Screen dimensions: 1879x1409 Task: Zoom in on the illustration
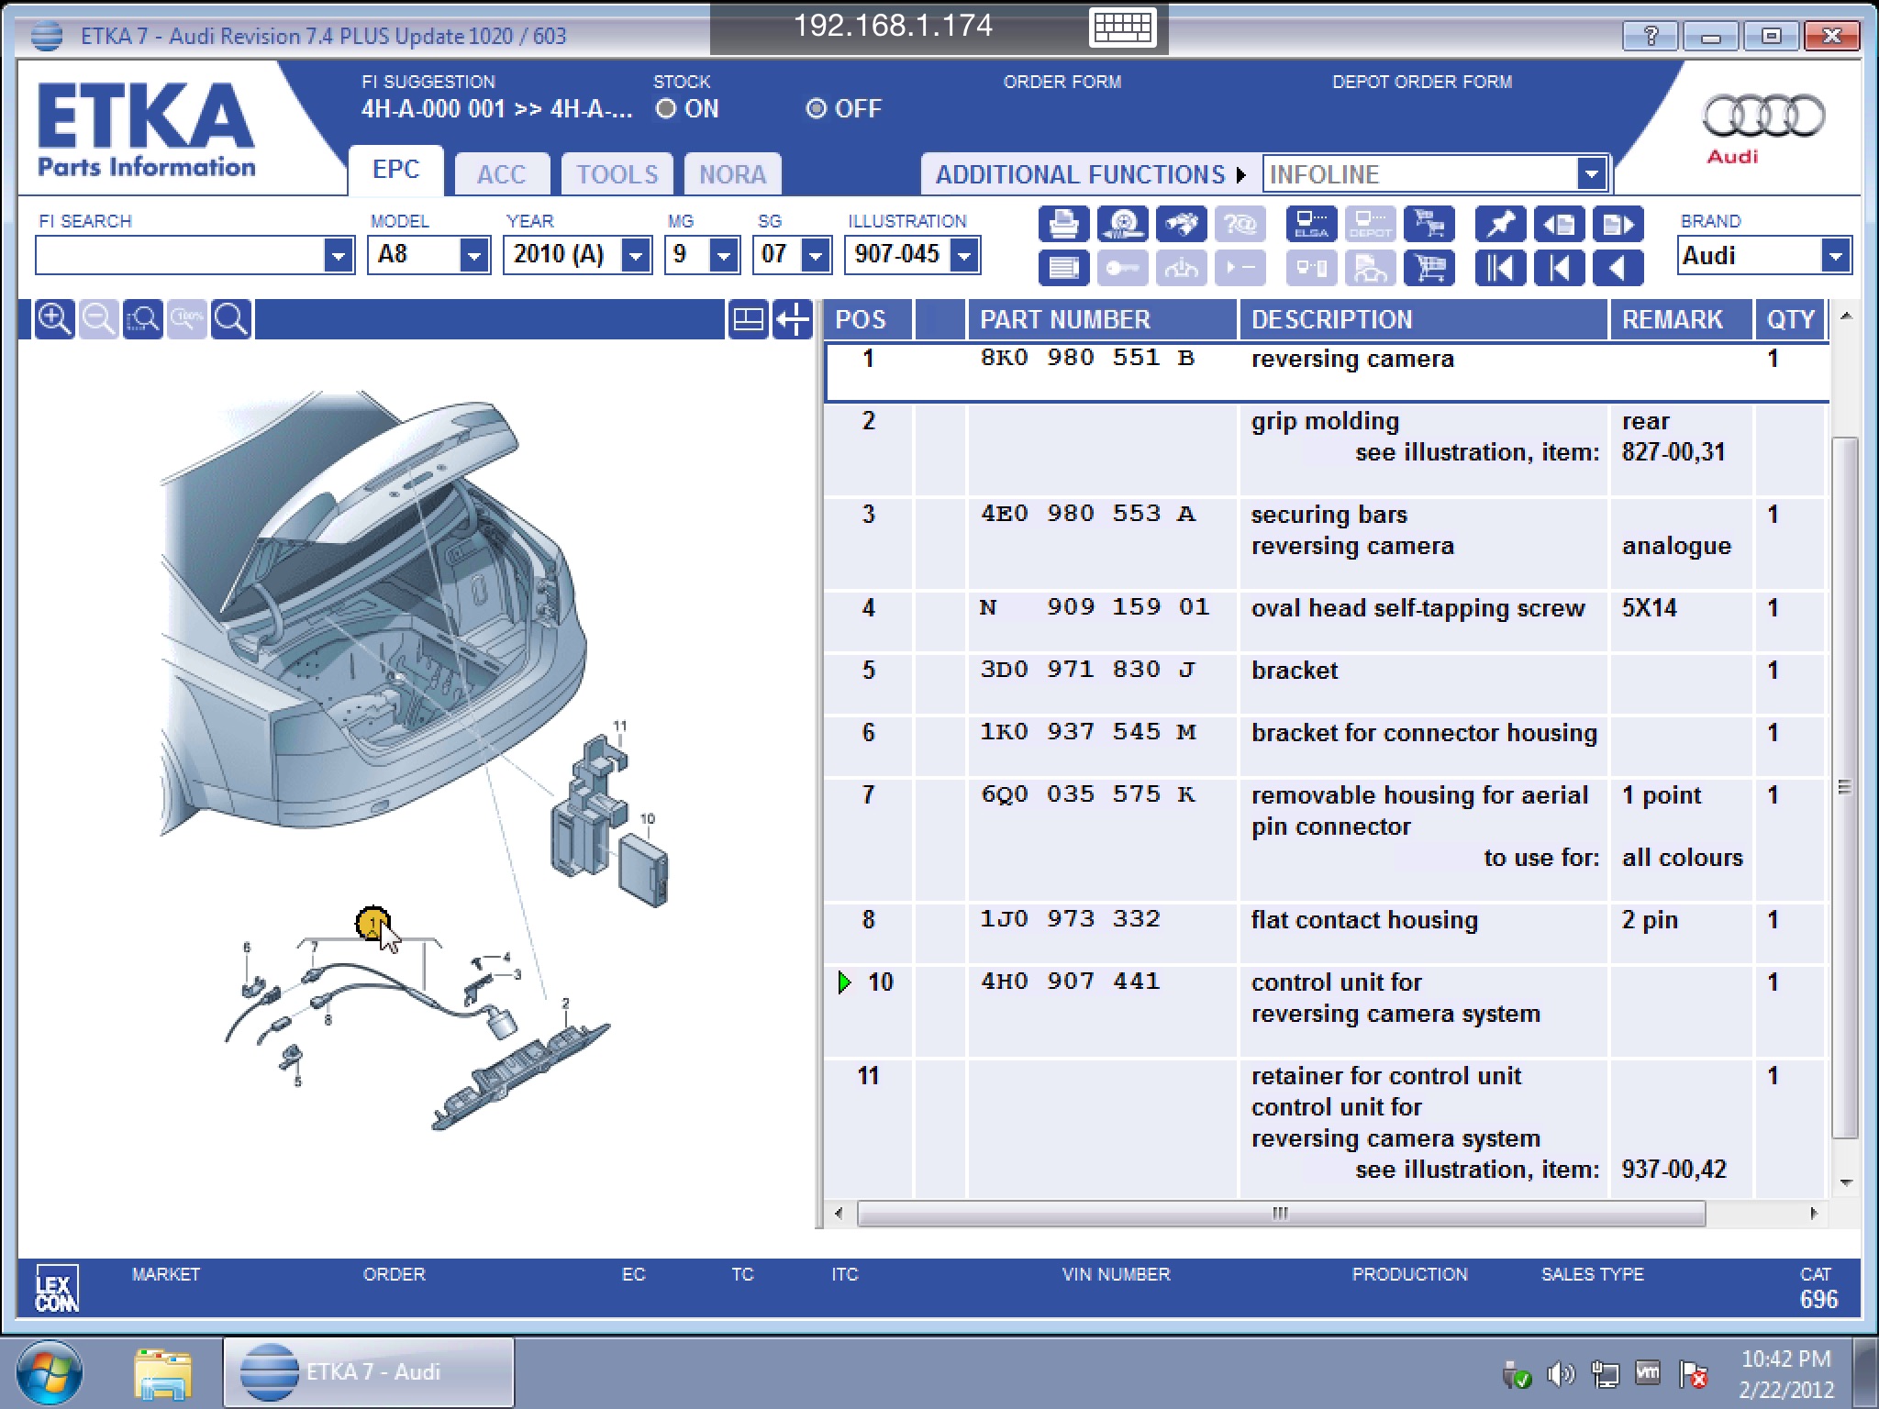(x=54, y=319)
